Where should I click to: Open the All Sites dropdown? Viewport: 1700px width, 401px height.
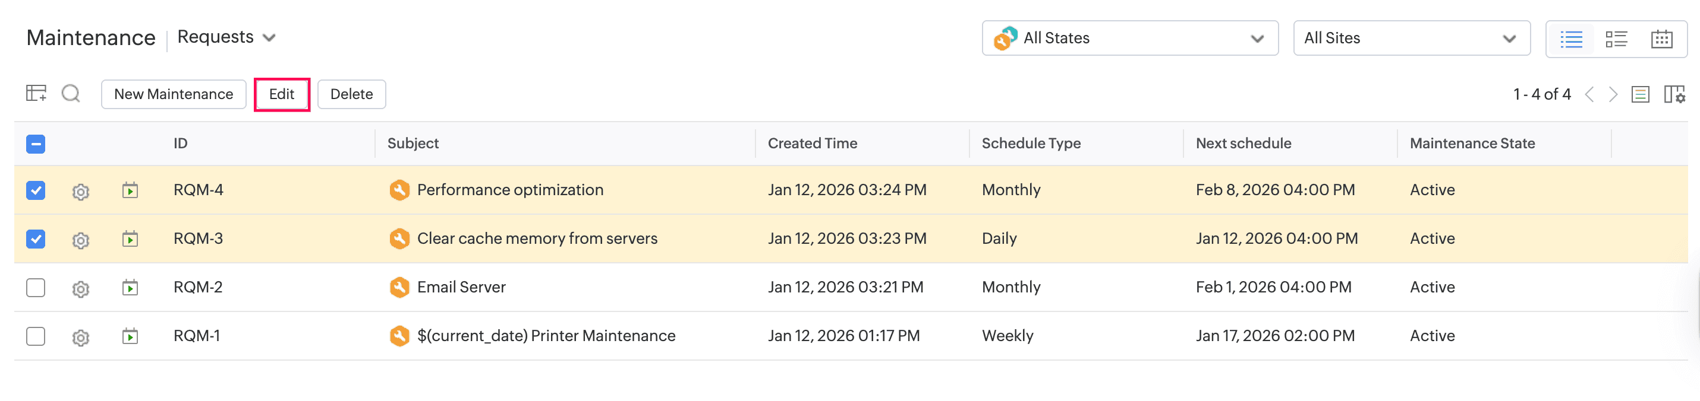pyautogui.click(x=1411, y=38)
